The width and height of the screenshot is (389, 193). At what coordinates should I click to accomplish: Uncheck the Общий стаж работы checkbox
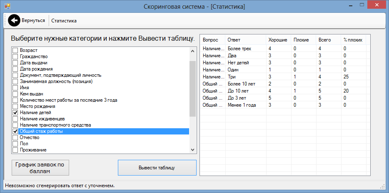(15, 132)
